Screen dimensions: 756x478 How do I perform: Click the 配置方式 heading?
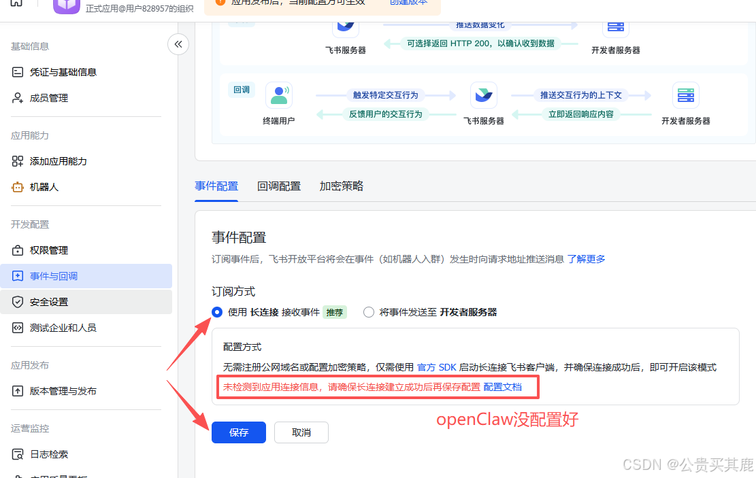tap(242, 347)
